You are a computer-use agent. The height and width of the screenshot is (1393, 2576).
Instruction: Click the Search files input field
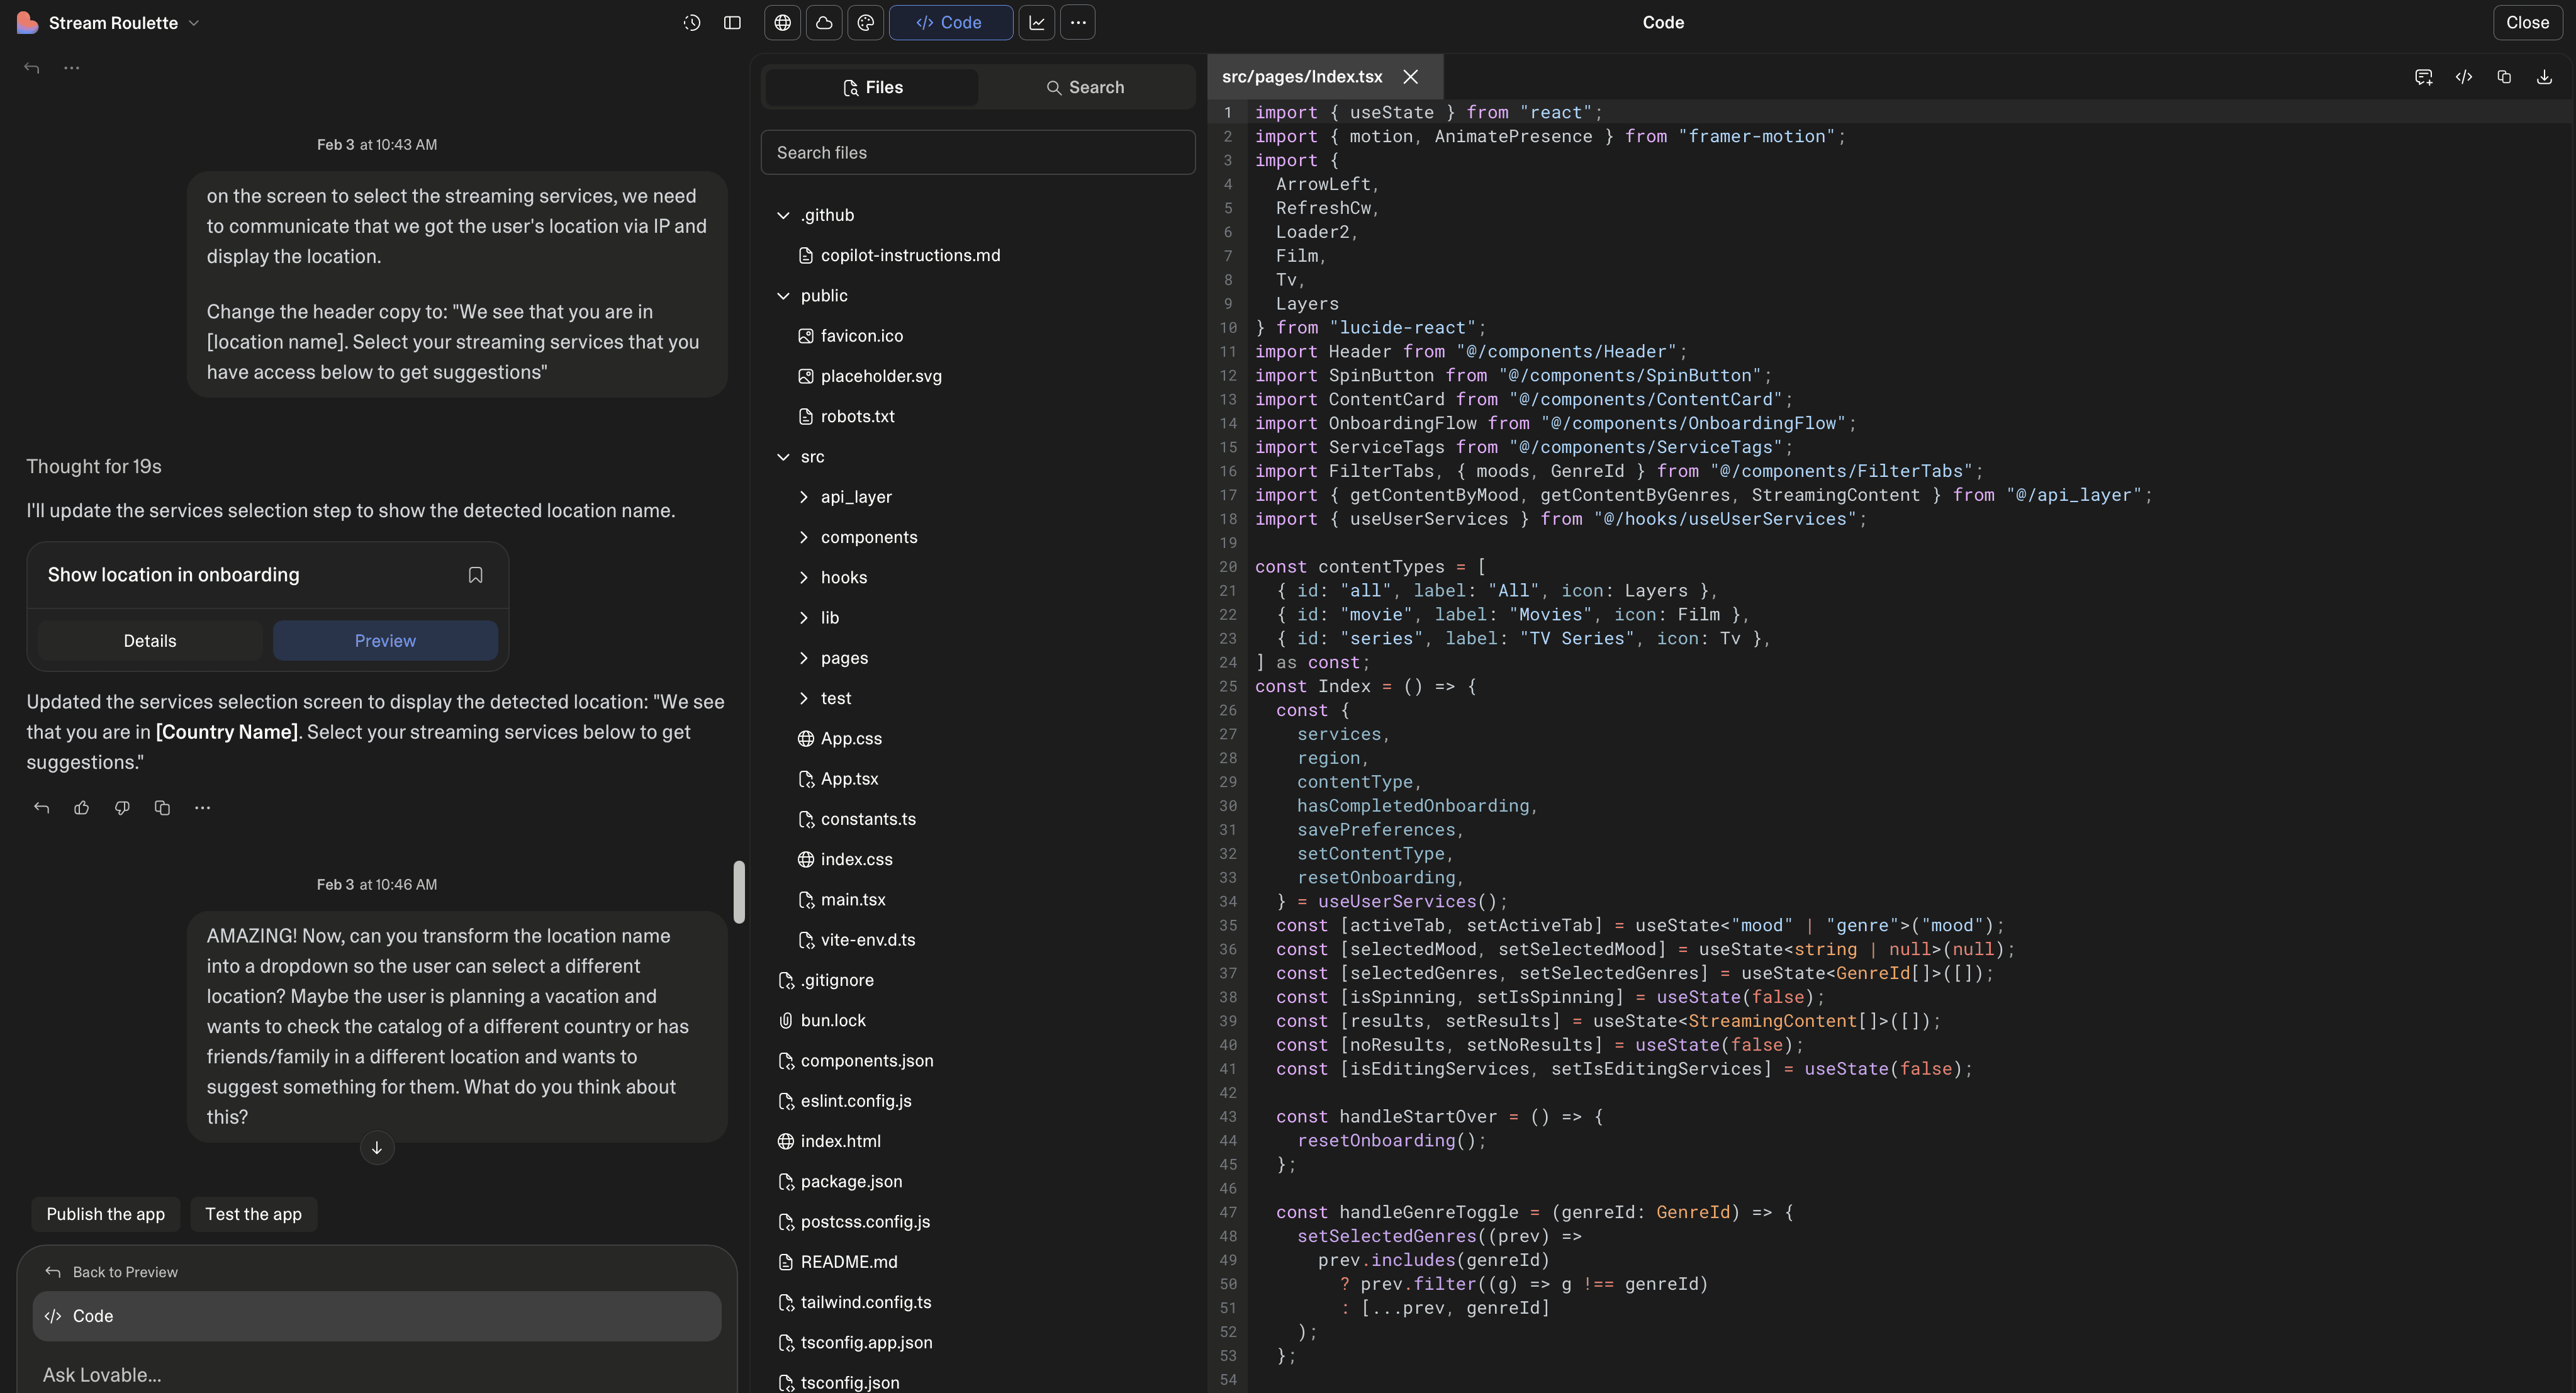(977, 153)
